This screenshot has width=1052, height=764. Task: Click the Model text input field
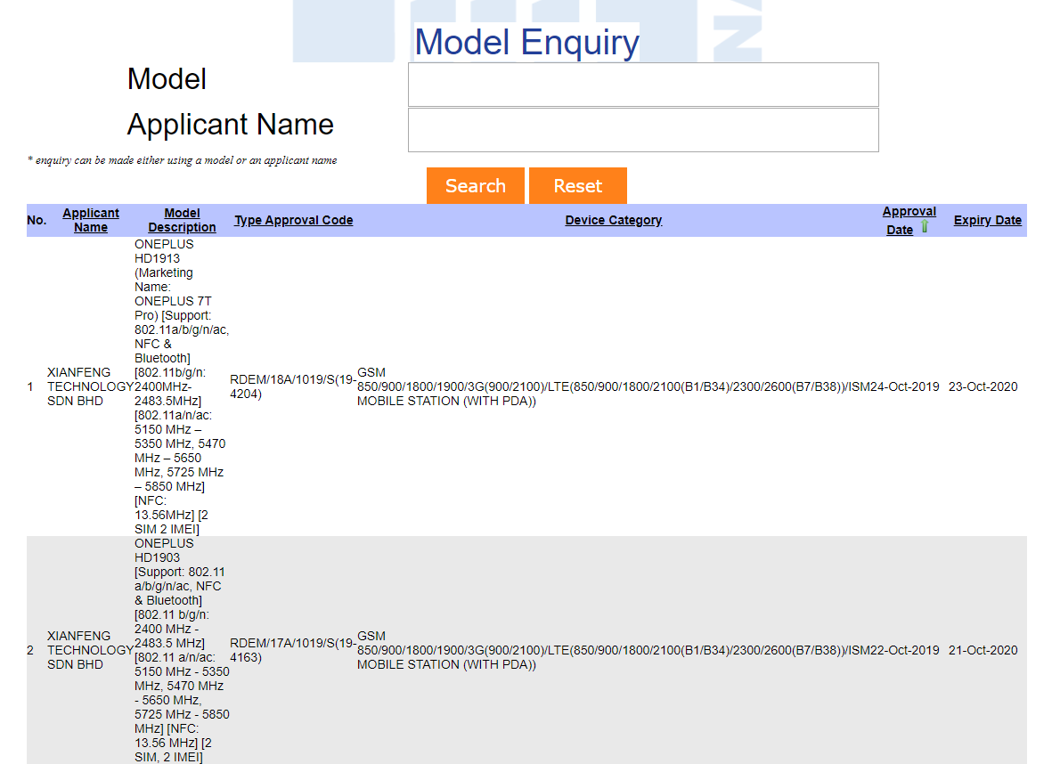[x=643, y=85]
